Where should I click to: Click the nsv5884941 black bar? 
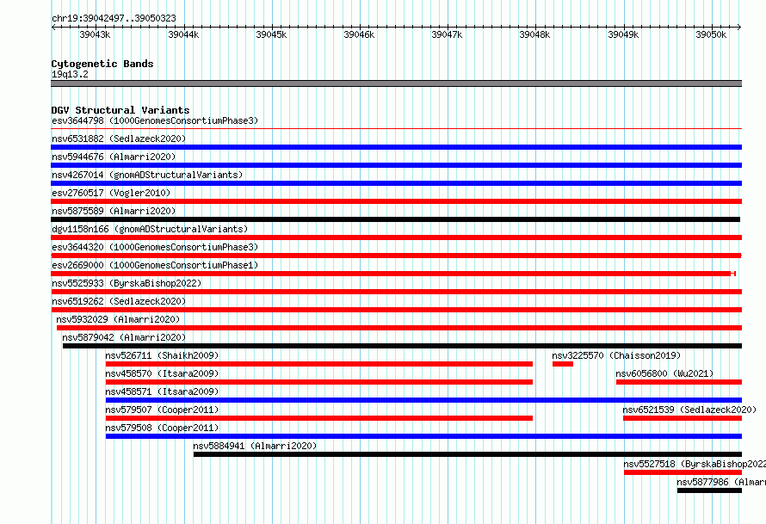pyautogui.click(x=467, y=454)
